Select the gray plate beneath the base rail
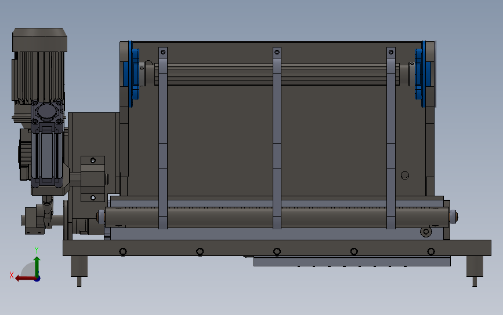503x315 pixels. coord(352,261)
